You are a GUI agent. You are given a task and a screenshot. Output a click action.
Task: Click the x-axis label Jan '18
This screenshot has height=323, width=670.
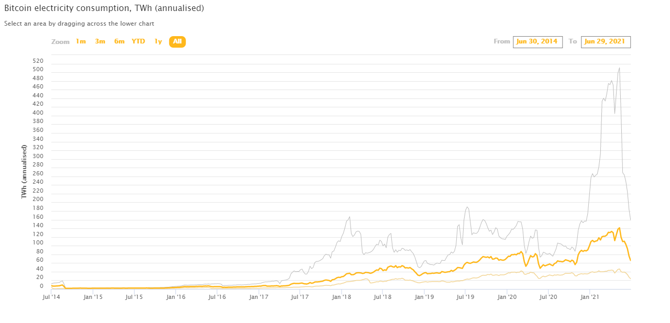[342, 297]
